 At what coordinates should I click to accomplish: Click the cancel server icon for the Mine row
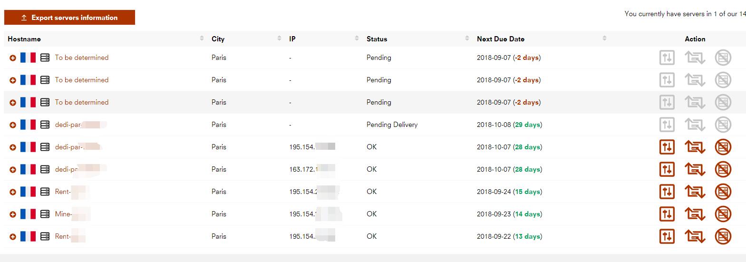[723, 214]
